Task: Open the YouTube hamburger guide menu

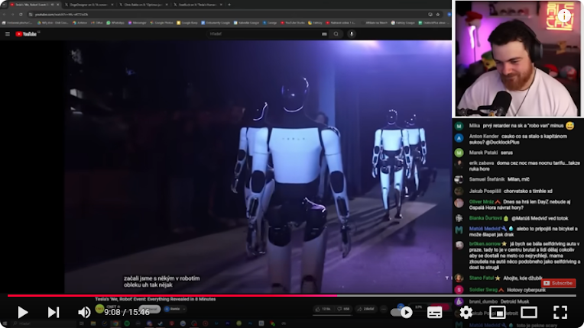Action: click(x=8, y=34)
